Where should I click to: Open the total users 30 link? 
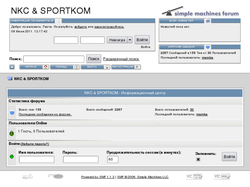pyautogui.click(x=192, y=109)
